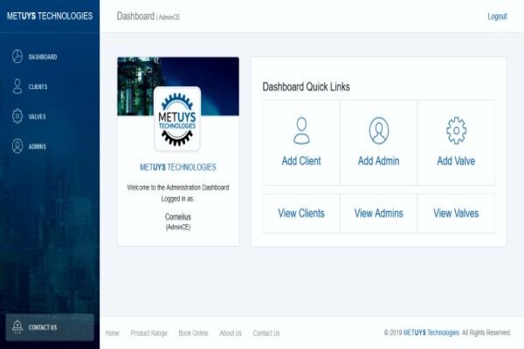
Task: Click the METUYS TECHNOLOGIES sidebar brand title
Action: tap(50, 16)
